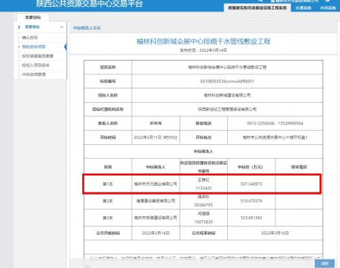Screen dimensions: 340x268
Task: Open 投标人项目投诉 in the sidebar
Action: click(35, 65)
